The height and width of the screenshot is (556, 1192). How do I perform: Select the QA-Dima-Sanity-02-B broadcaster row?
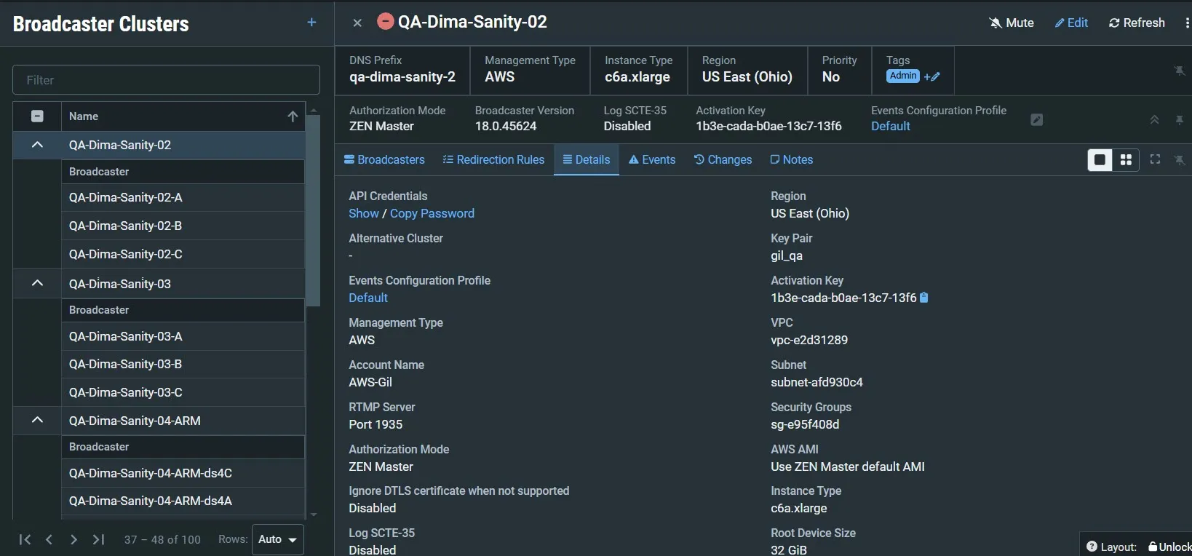(183, 226)
